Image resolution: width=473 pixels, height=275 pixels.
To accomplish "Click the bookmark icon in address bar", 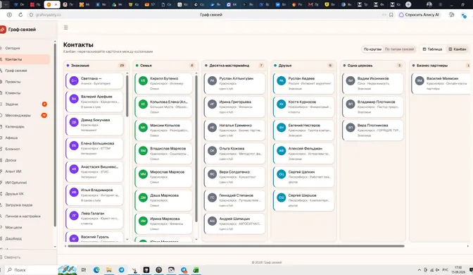I will [391, 15].
